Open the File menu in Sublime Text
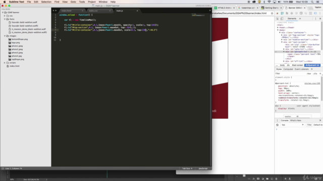 coord(29,2)
